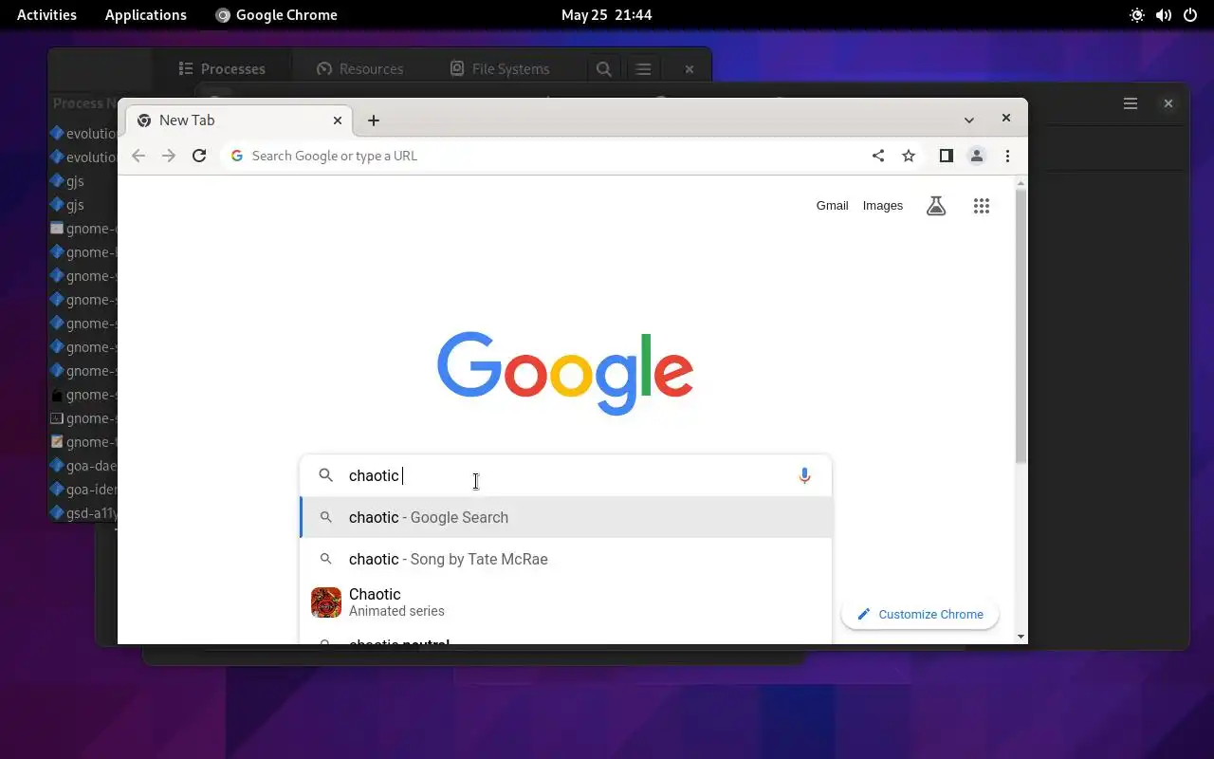The height and width of the screenshot is (759, 1214).
Task: Open Google apps grid
Action: tap(982, 206)
